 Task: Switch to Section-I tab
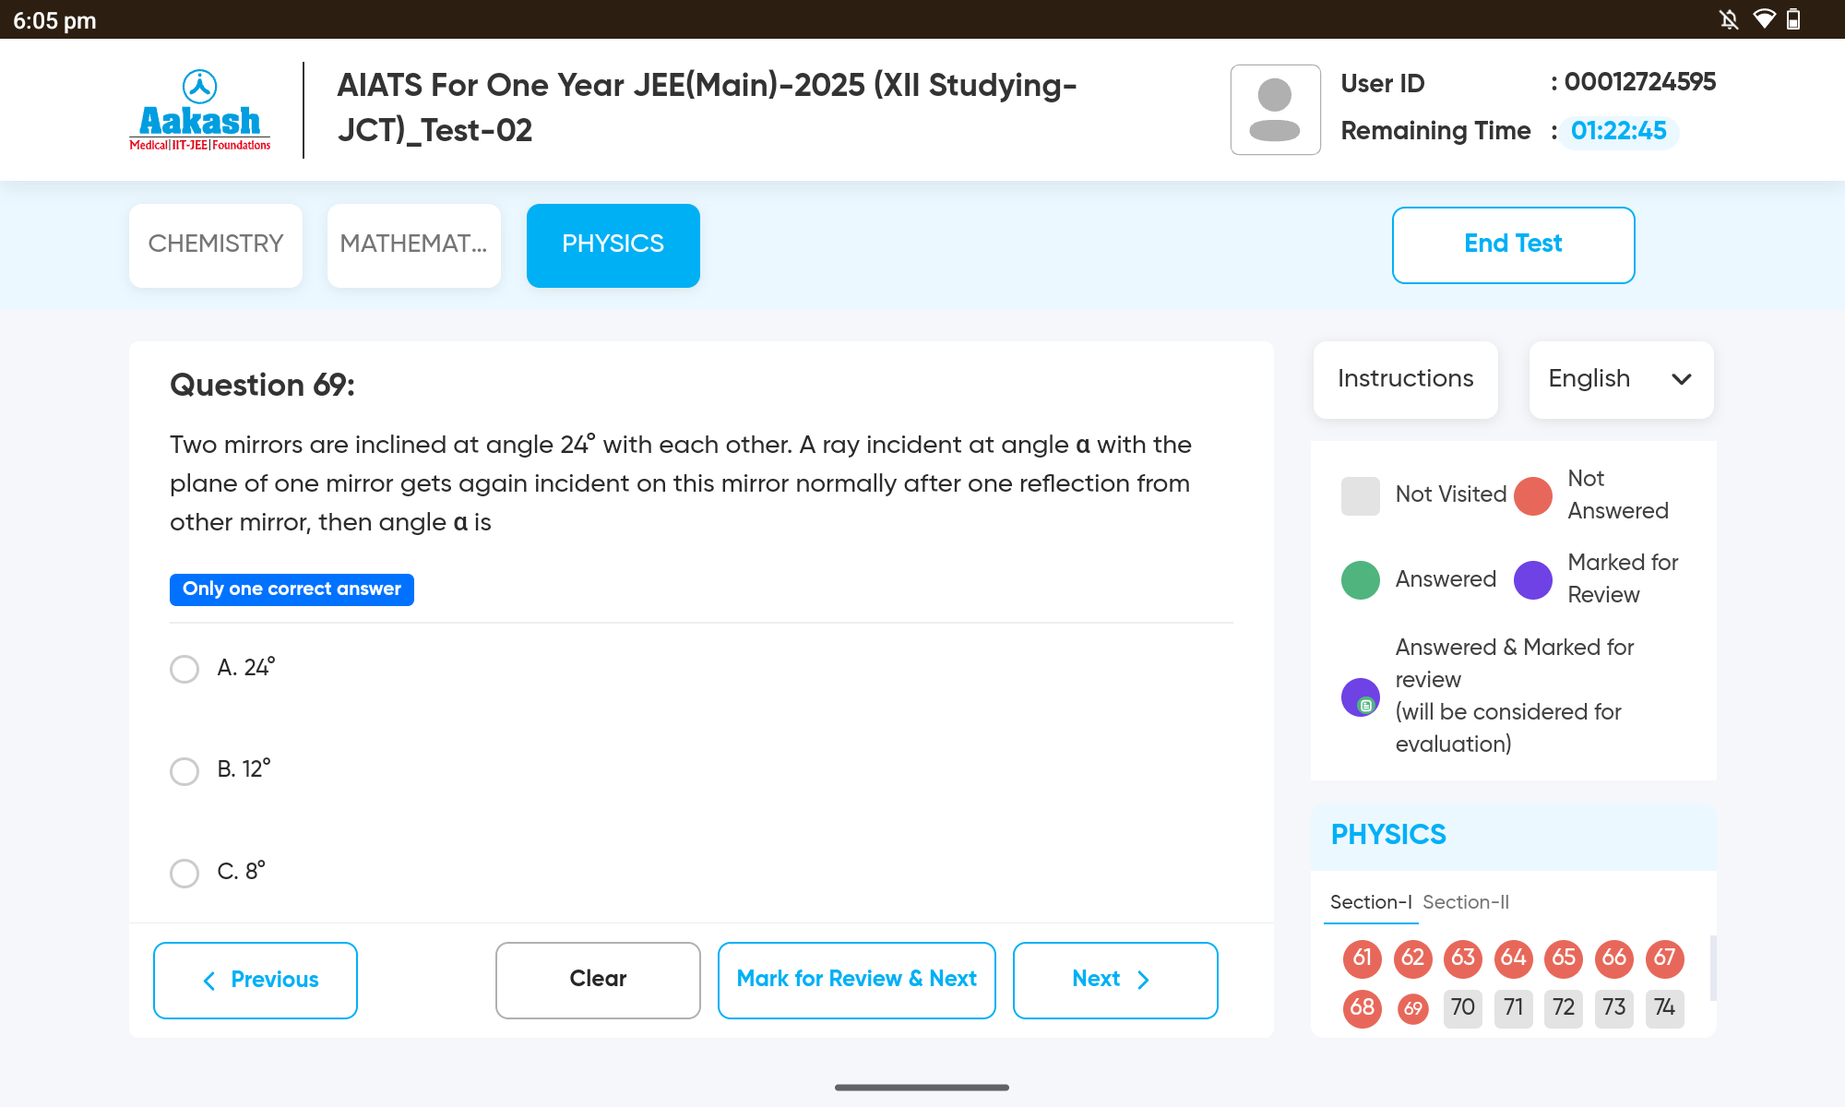coord(1371,902)
